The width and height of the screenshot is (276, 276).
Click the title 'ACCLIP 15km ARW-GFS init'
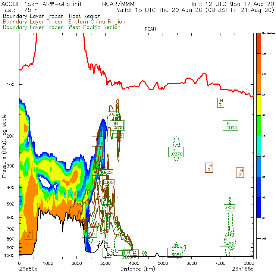click(41, 4)
